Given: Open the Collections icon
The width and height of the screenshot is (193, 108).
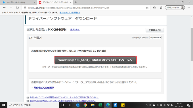Looking at the screenshot, I should point(161,8).
